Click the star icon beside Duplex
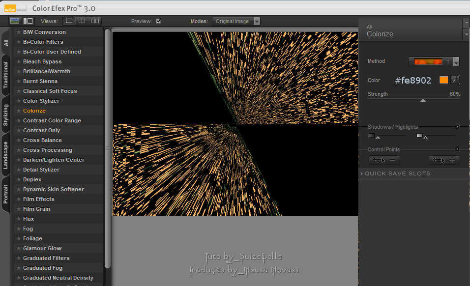470x286 pixels. coord(19,179)
